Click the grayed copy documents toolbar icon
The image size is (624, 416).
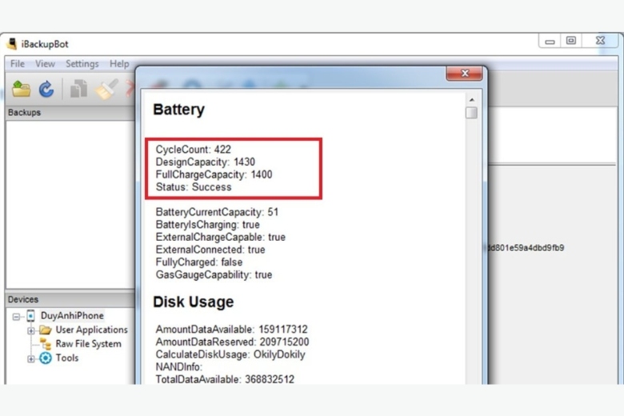[78, 90]
